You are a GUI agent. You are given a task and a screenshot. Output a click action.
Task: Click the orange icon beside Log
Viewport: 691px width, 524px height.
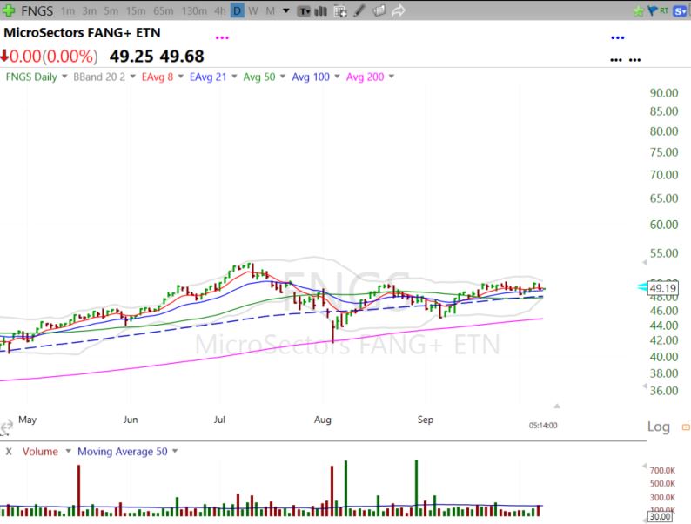686,427
